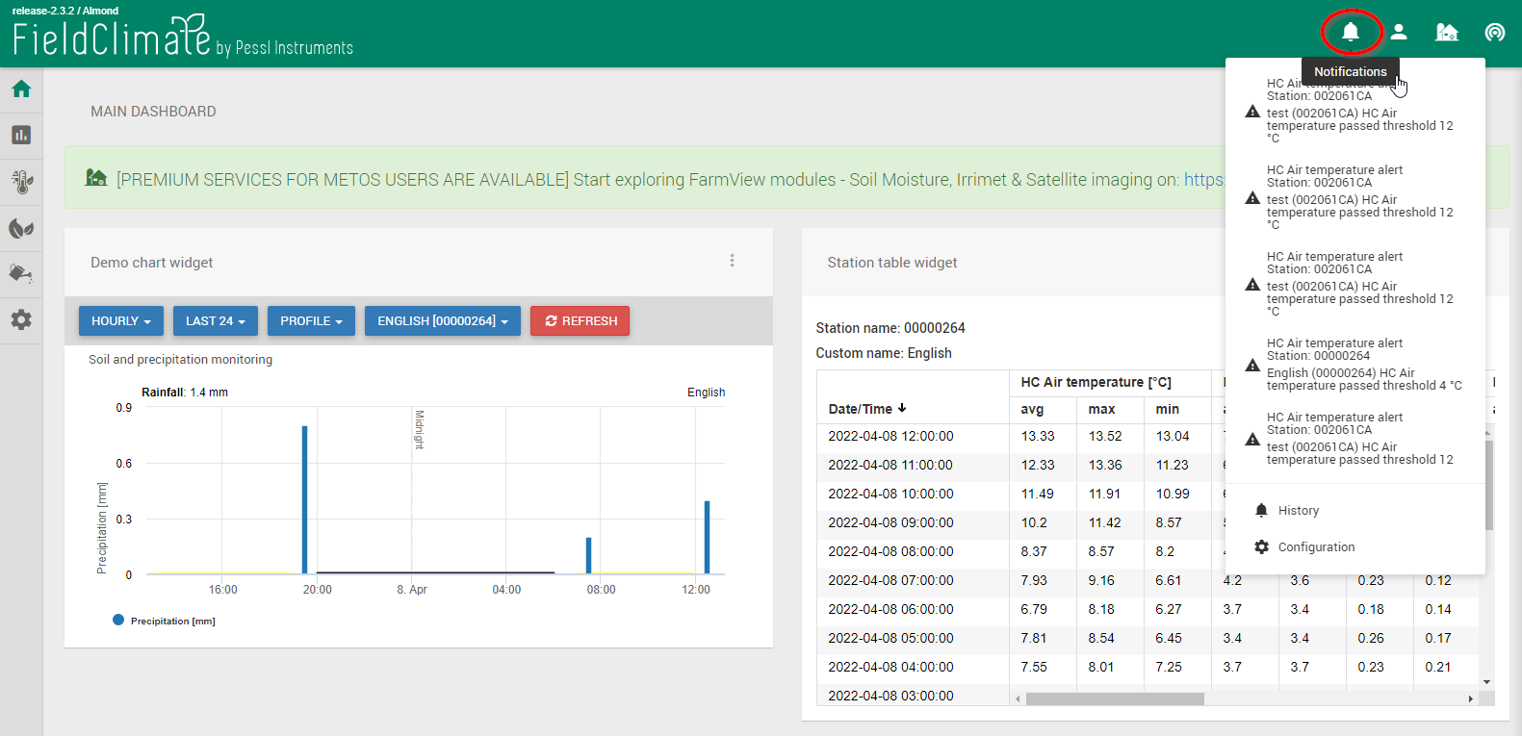
Task: Open the LAST 24 dropdown
Action: (215, 321)
